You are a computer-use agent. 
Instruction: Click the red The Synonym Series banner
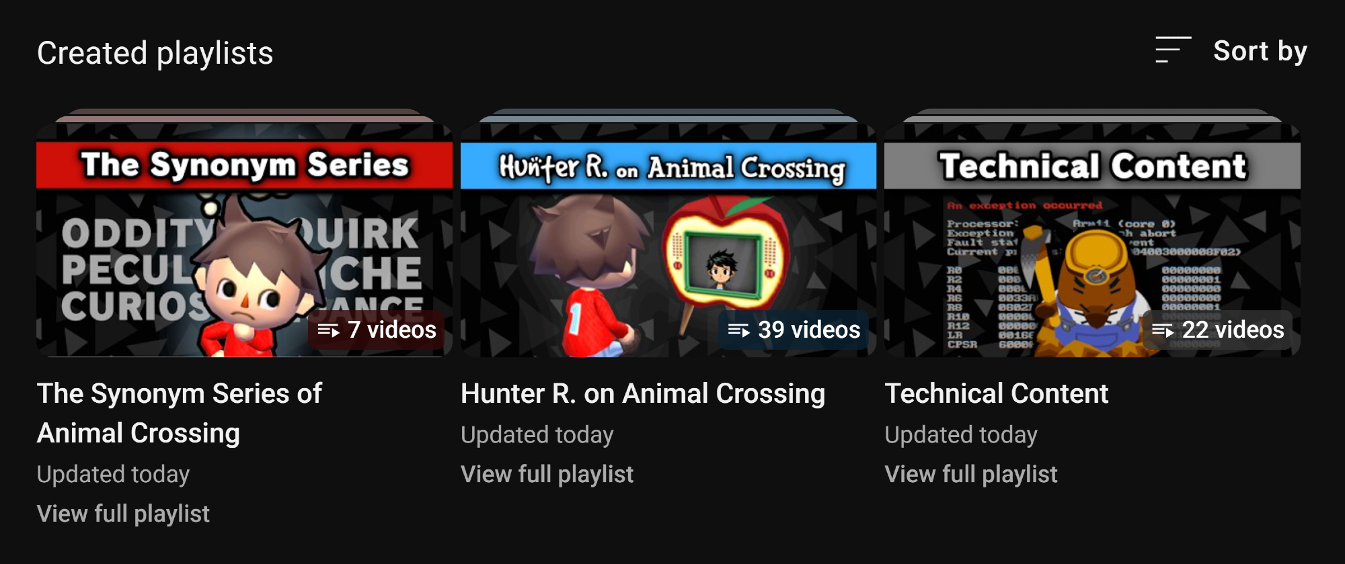point(245,165)
